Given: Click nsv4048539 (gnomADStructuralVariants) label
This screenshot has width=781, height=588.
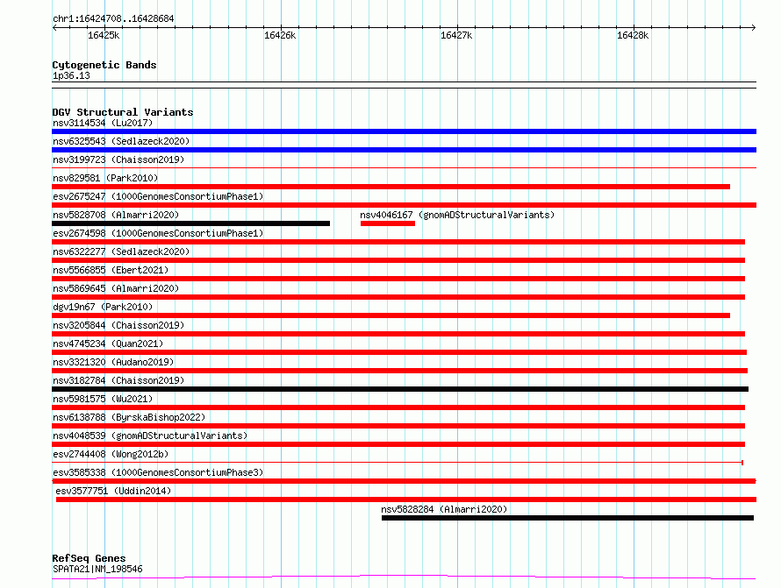Looking at the screenshot, I should (150, 436).
